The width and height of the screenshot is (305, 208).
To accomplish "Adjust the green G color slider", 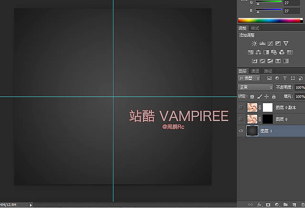I will (x=258, y=4).
